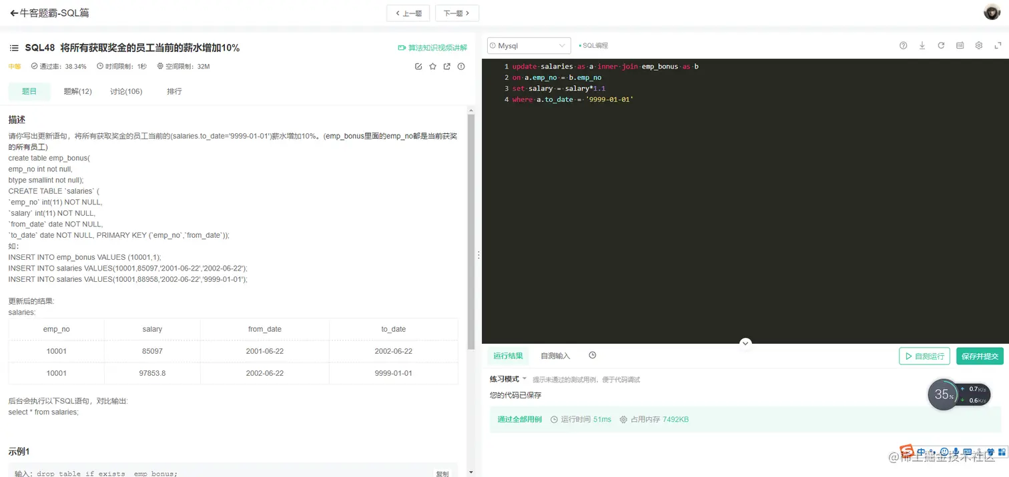Switch to the 自测输入 tab

pyautogui.click(x=555, y=355)
